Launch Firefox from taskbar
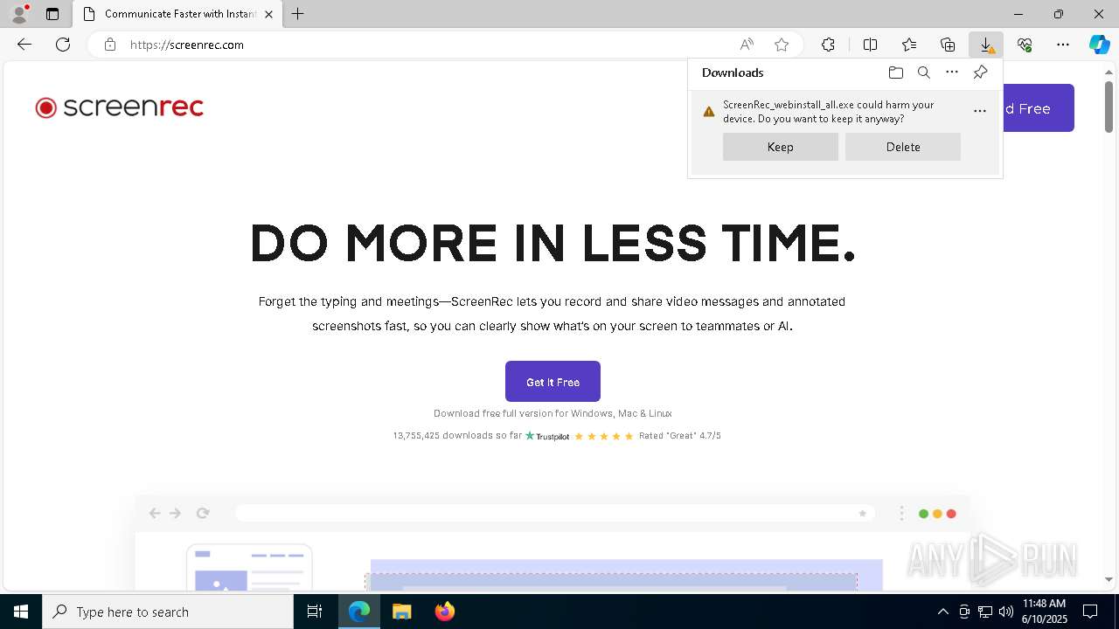The height and width of the screenshot is (629, 1119). pos(445,612)
